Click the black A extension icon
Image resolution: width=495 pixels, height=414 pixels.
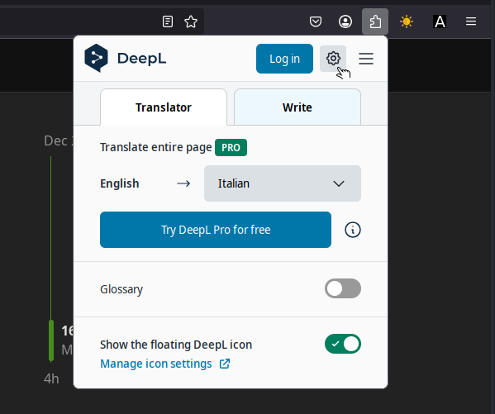click(x=440, y=21)
